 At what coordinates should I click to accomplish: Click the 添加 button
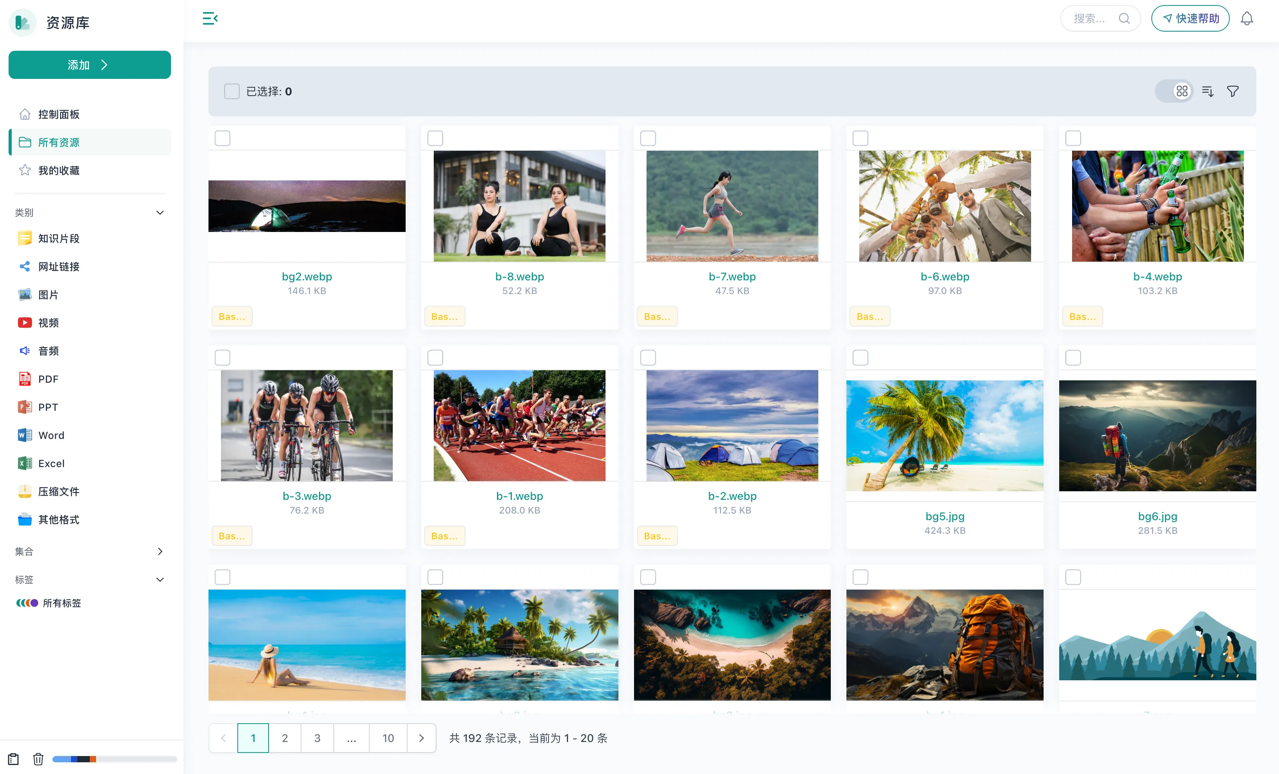pos(89,65)
